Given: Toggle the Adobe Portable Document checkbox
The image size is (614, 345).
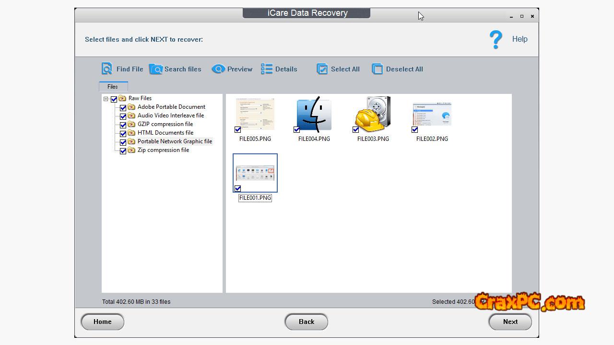Looking at the screenshot, I should 123,108.
